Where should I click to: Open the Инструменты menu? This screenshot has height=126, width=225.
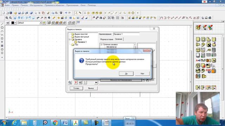tap(36, 5)
